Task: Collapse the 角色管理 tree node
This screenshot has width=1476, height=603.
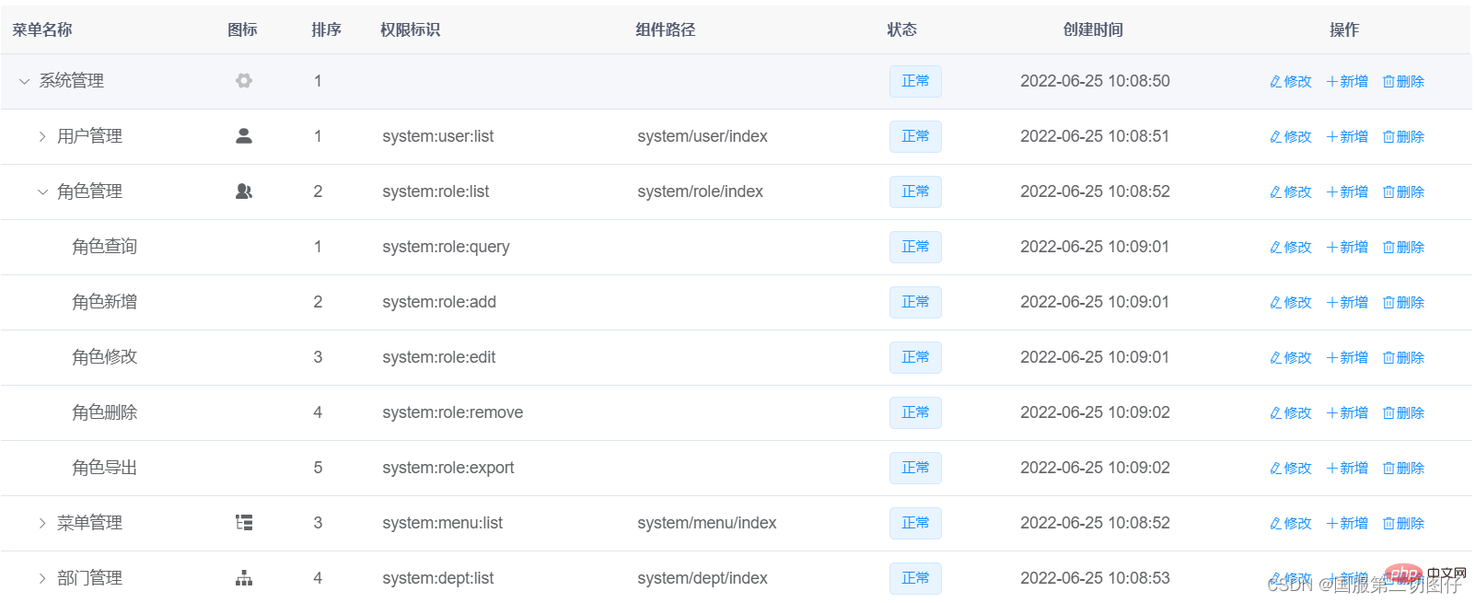Action: coord(42,192)
